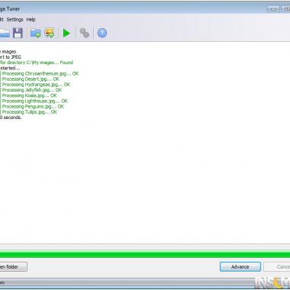Click the Advance button
Screen dimensions: 290x290
240,267
